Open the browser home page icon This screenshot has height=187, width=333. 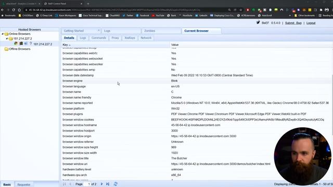point(19,10)
